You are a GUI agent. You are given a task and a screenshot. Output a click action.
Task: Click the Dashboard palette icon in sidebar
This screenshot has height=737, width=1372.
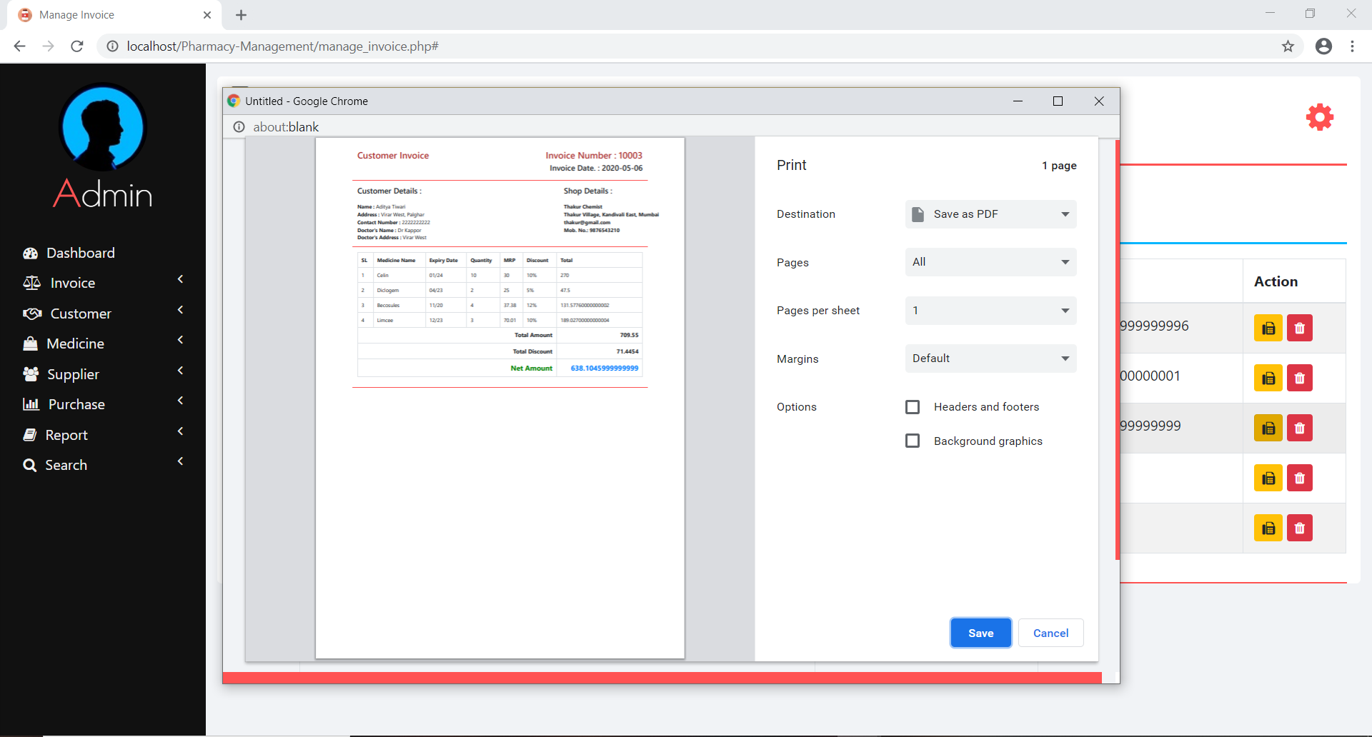[x=30, y=253]
